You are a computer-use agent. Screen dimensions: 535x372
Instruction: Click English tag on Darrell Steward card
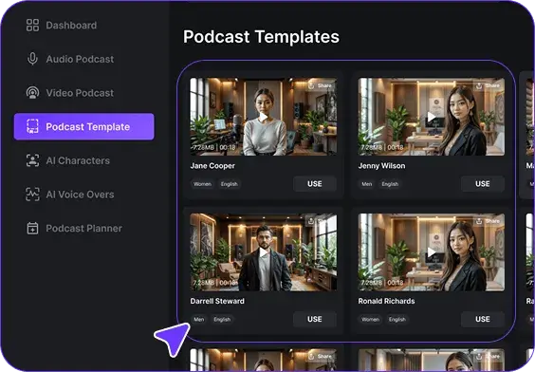click(222, 320)
